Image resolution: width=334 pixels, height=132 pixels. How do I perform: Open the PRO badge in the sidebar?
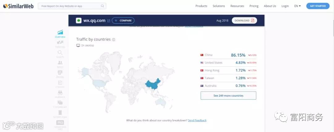(60, 123)
